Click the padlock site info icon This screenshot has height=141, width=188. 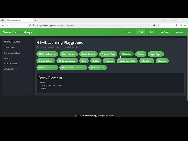[33, 26]
